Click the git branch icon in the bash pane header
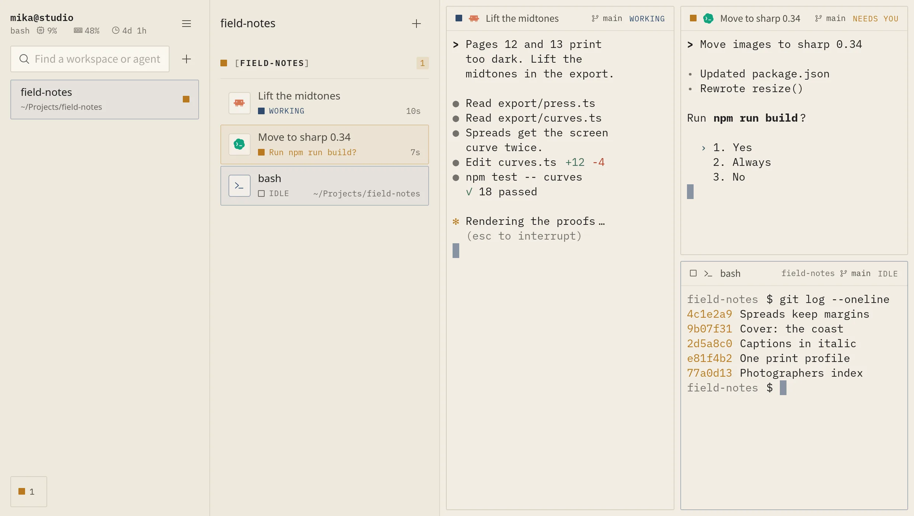 (x=843, y=273)
